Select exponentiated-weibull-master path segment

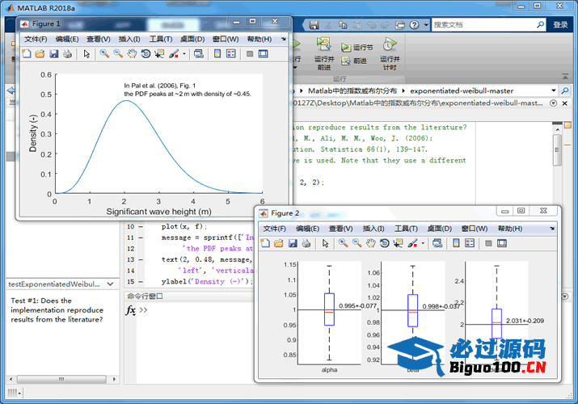462,90
